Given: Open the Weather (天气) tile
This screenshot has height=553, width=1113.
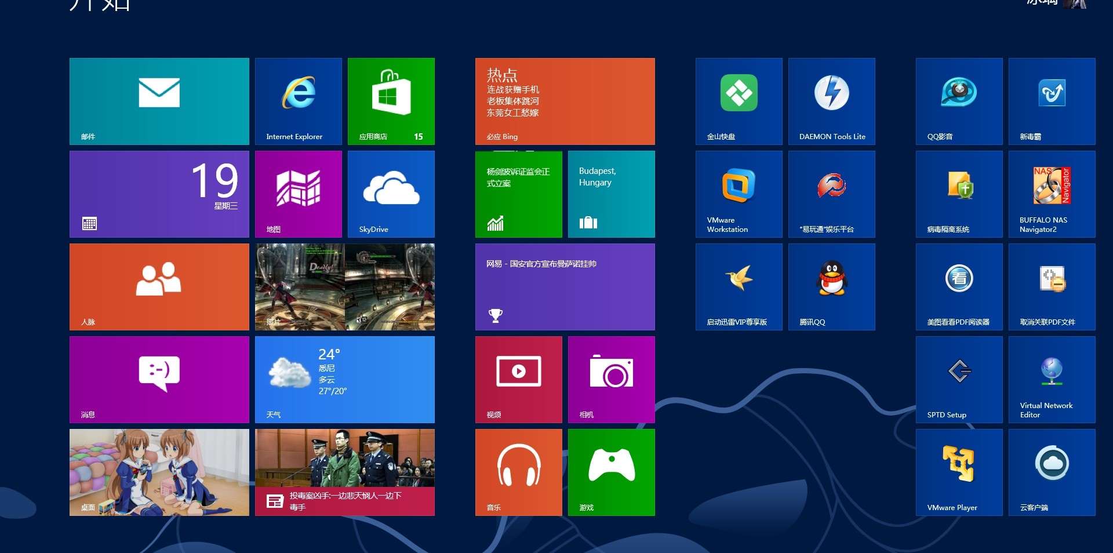Looking at the screenshot, I should (x=345, y=380).
